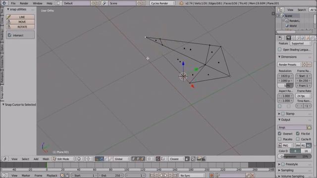This screenshot has width=317, height=178.
Task: Open the No Sync dropdown
Action: 192,176
